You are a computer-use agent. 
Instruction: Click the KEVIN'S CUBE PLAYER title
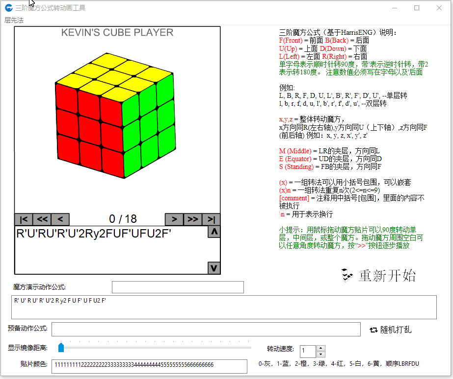[x=117, y=33]
